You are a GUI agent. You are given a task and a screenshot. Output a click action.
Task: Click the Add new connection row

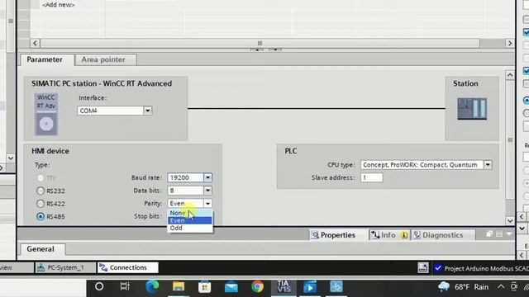point(58,5)
